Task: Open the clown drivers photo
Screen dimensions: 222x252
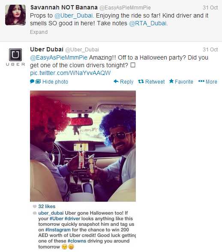Action: tap(83, 146)
